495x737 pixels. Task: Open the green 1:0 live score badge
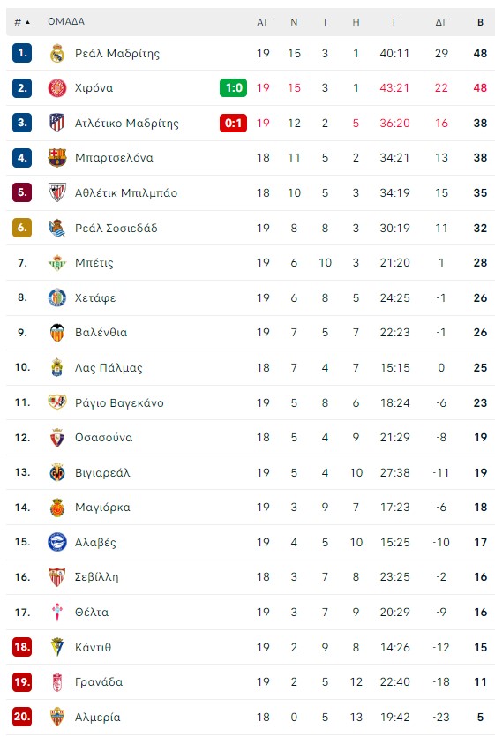(x=233, y=88)
